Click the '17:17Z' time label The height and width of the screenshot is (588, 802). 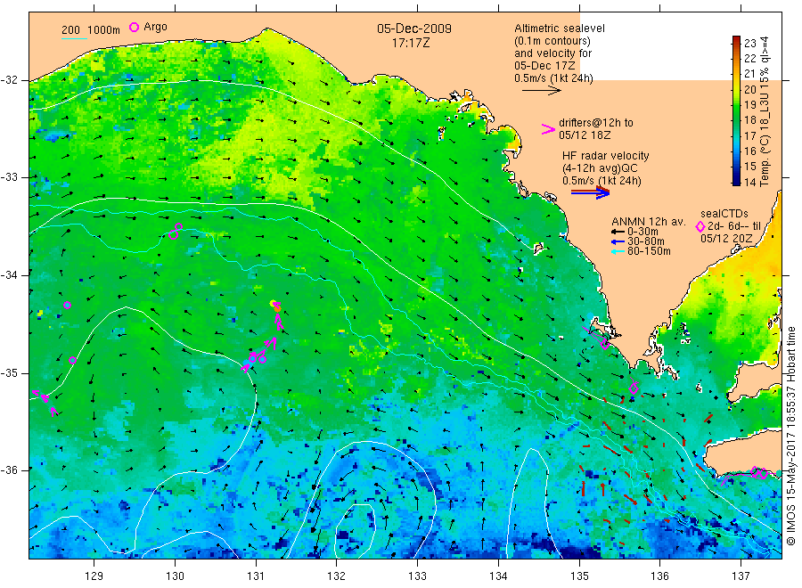tap(411, 44)
